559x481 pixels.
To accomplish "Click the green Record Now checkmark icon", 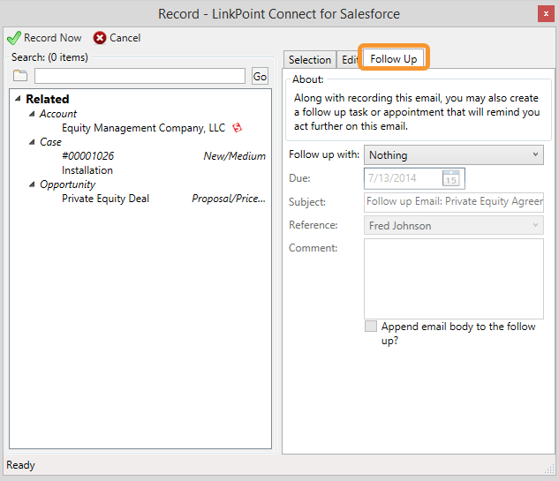I will pyautogui.click(x=14, y=38).
